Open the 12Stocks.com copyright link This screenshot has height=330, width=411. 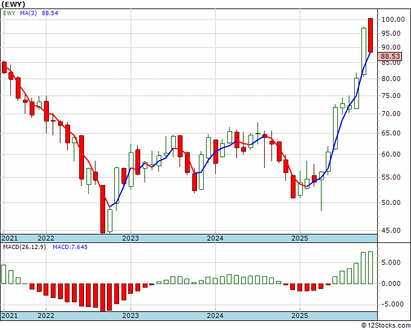(x=386, y=326)
